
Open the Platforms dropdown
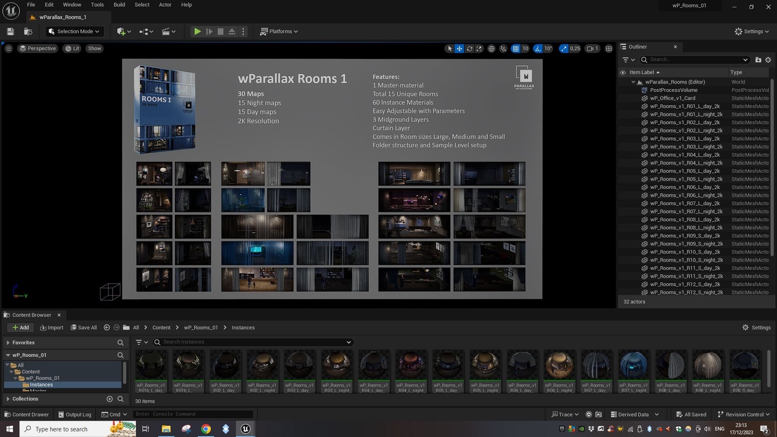click(279, 32)
